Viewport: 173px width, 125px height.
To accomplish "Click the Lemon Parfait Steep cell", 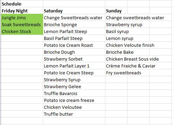I will tap(74, 31).
